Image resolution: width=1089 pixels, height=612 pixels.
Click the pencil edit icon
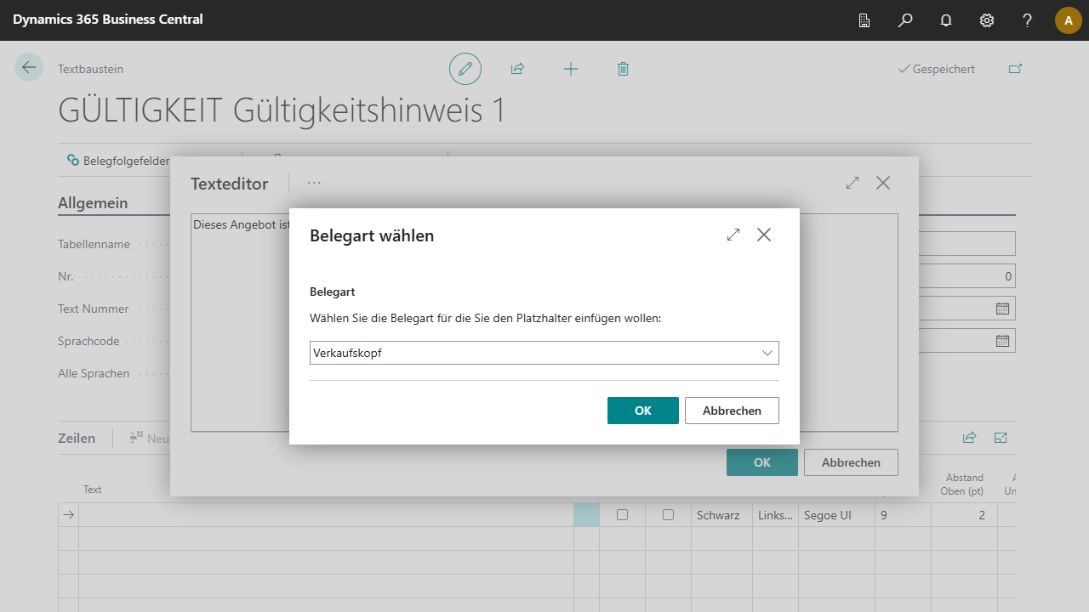click(465, 69)
